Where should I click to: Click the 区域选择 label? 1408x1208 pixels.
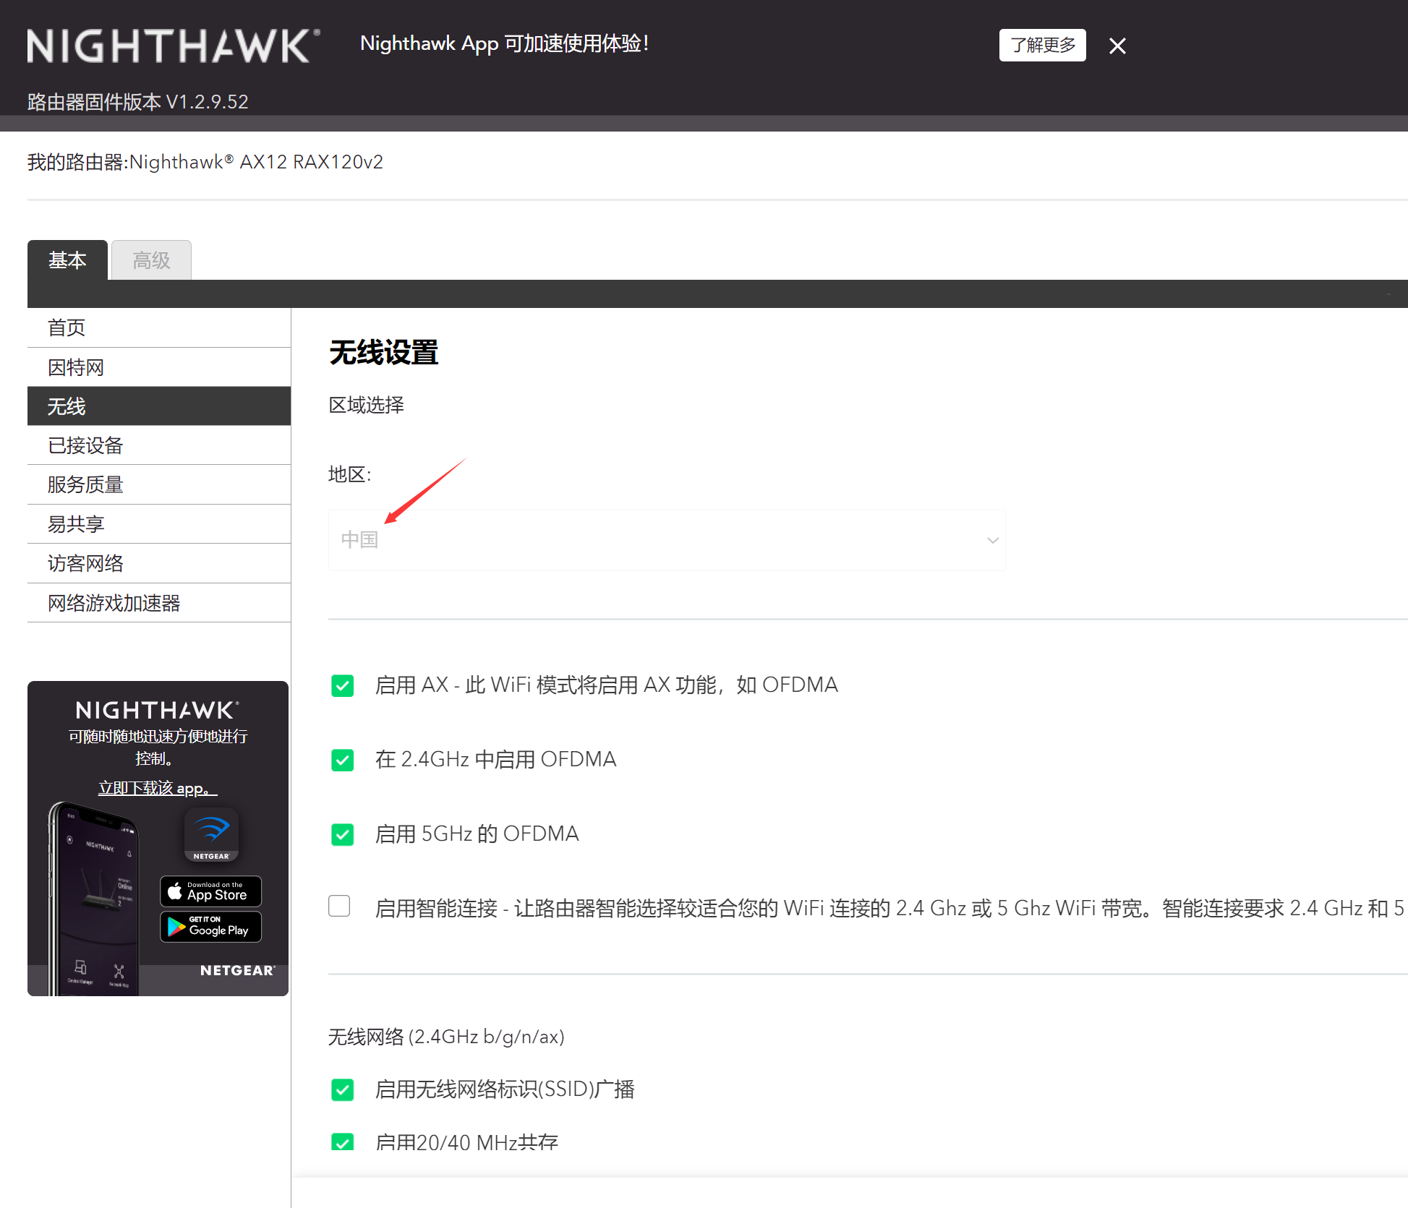point(366,405)
